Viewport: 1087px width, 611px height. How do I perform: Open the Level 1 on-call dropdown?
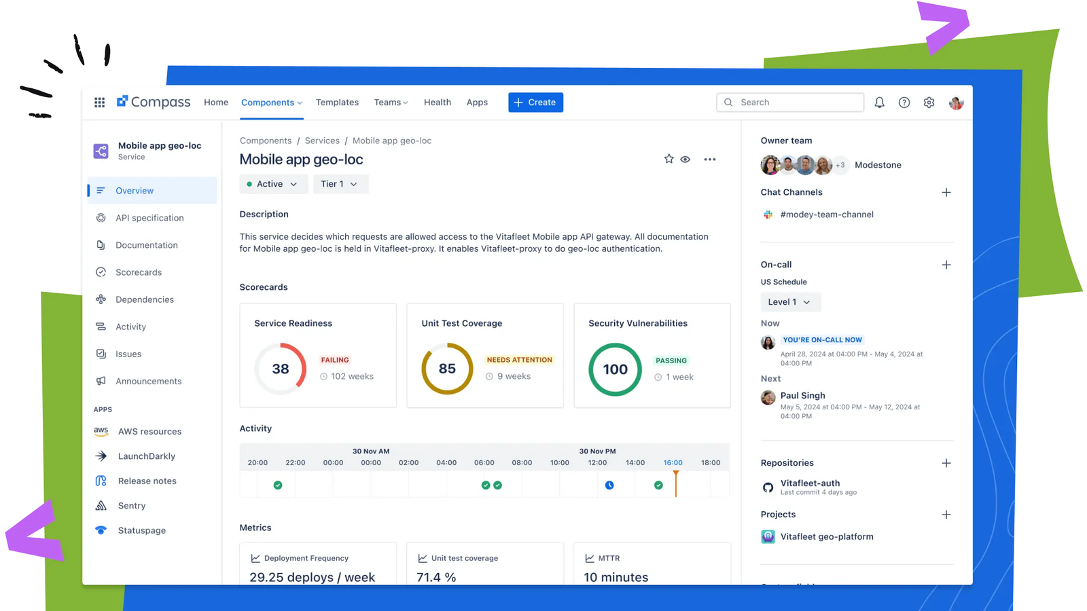(x=790, y=302)
